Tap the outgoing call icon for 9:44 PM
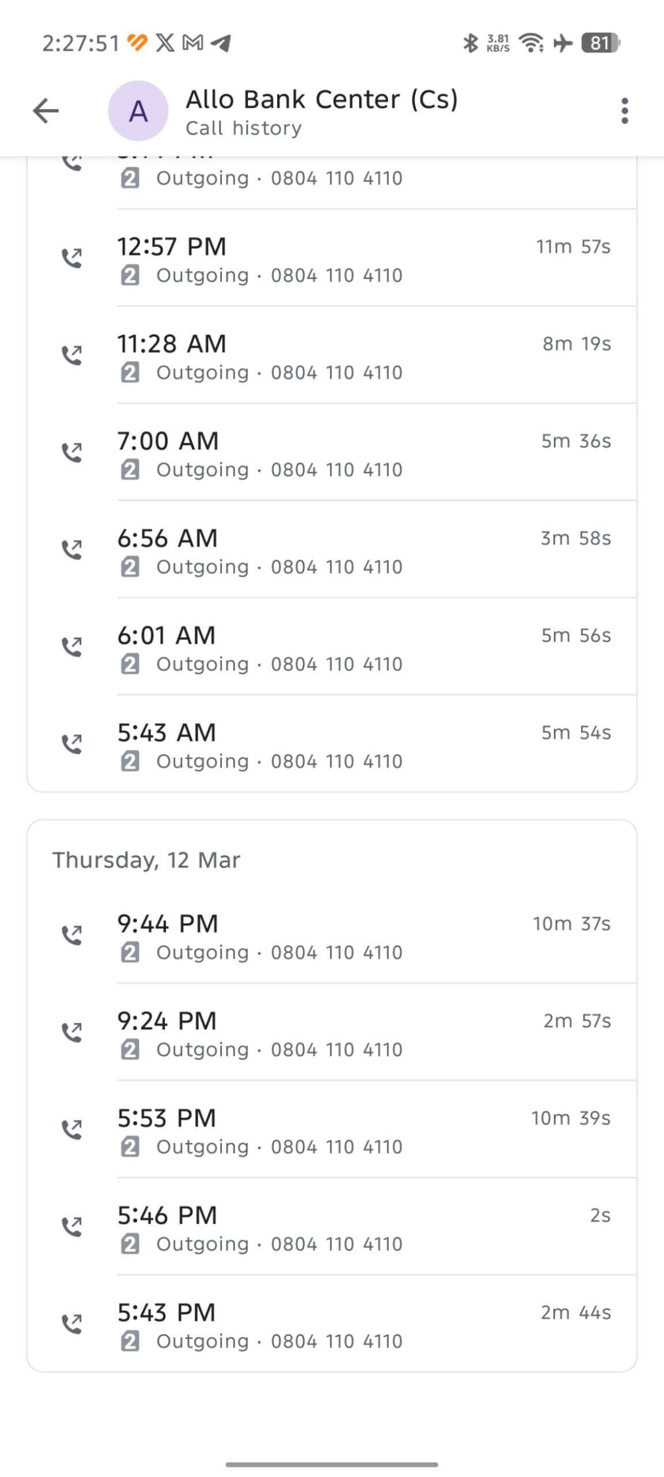This screenshot has width=664, height=1477. coord(72,935)
